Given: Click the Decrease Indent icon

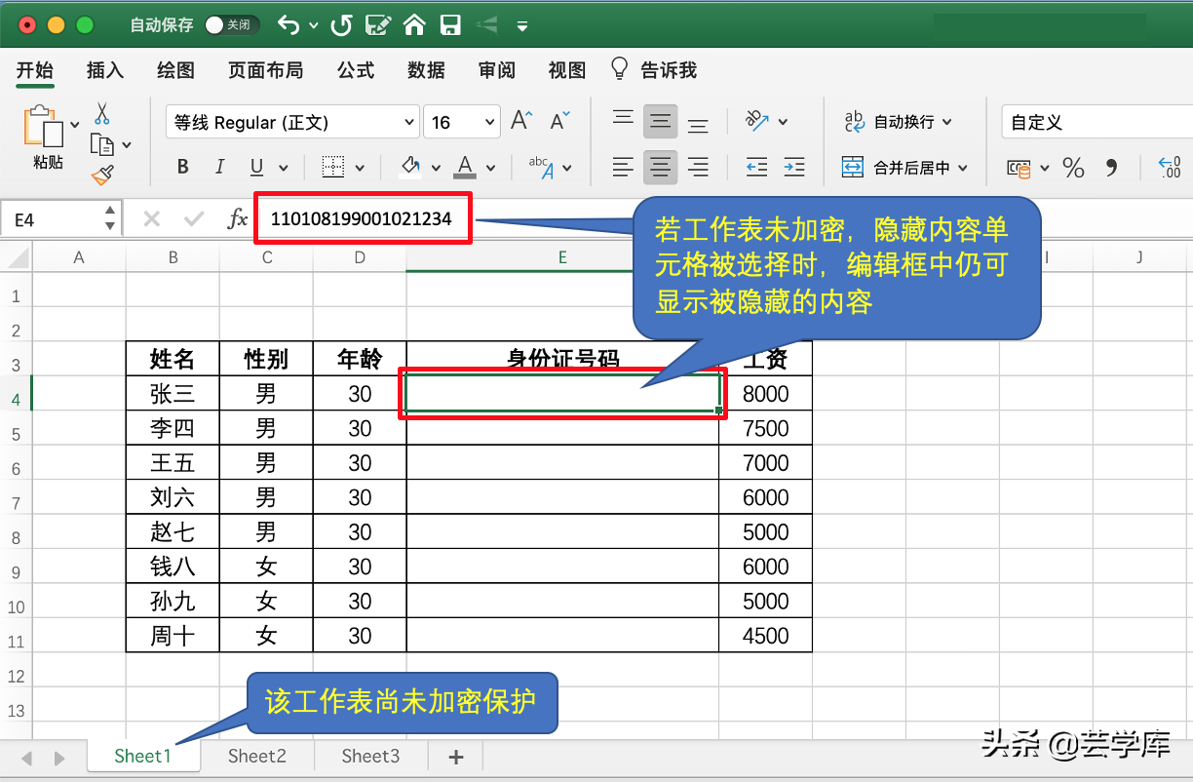Looking at the screenshot, I should [x=756, y=167].
